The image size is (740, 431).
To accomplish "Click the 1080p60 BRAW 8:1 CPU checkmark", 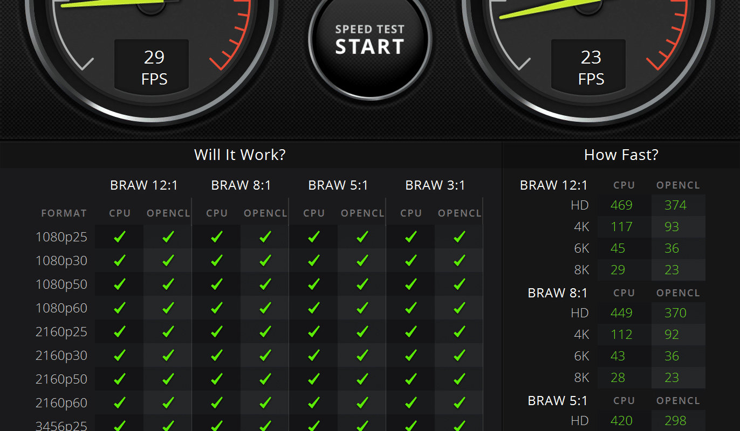I will coord(217,308).
